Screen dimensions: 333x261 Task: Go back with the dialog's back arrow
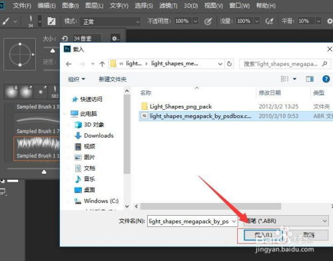coord(69,64)
